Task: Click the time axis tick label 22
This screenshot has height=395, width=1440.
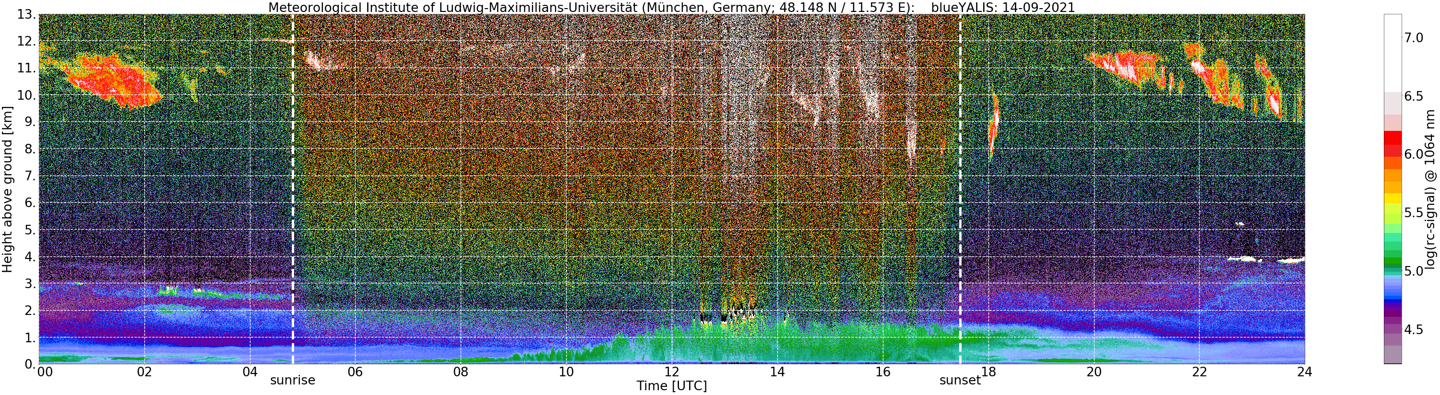Action: tap(1199, 372)
